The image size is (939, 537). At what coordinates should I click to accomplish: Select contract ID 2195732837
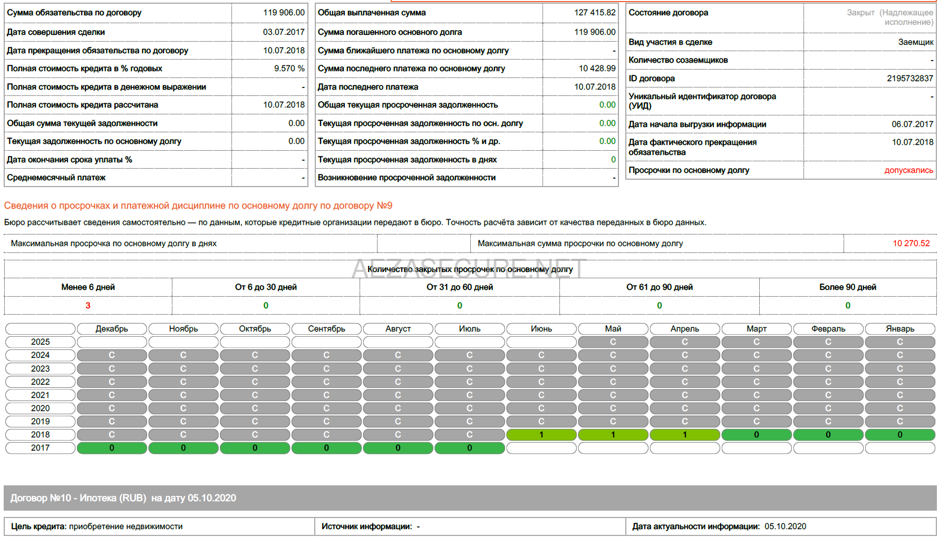(909, 79)
